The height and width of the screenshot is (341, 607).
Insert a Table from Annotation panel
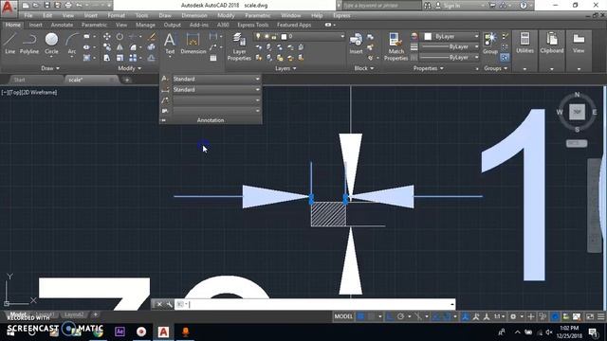(x=212, y=58)
